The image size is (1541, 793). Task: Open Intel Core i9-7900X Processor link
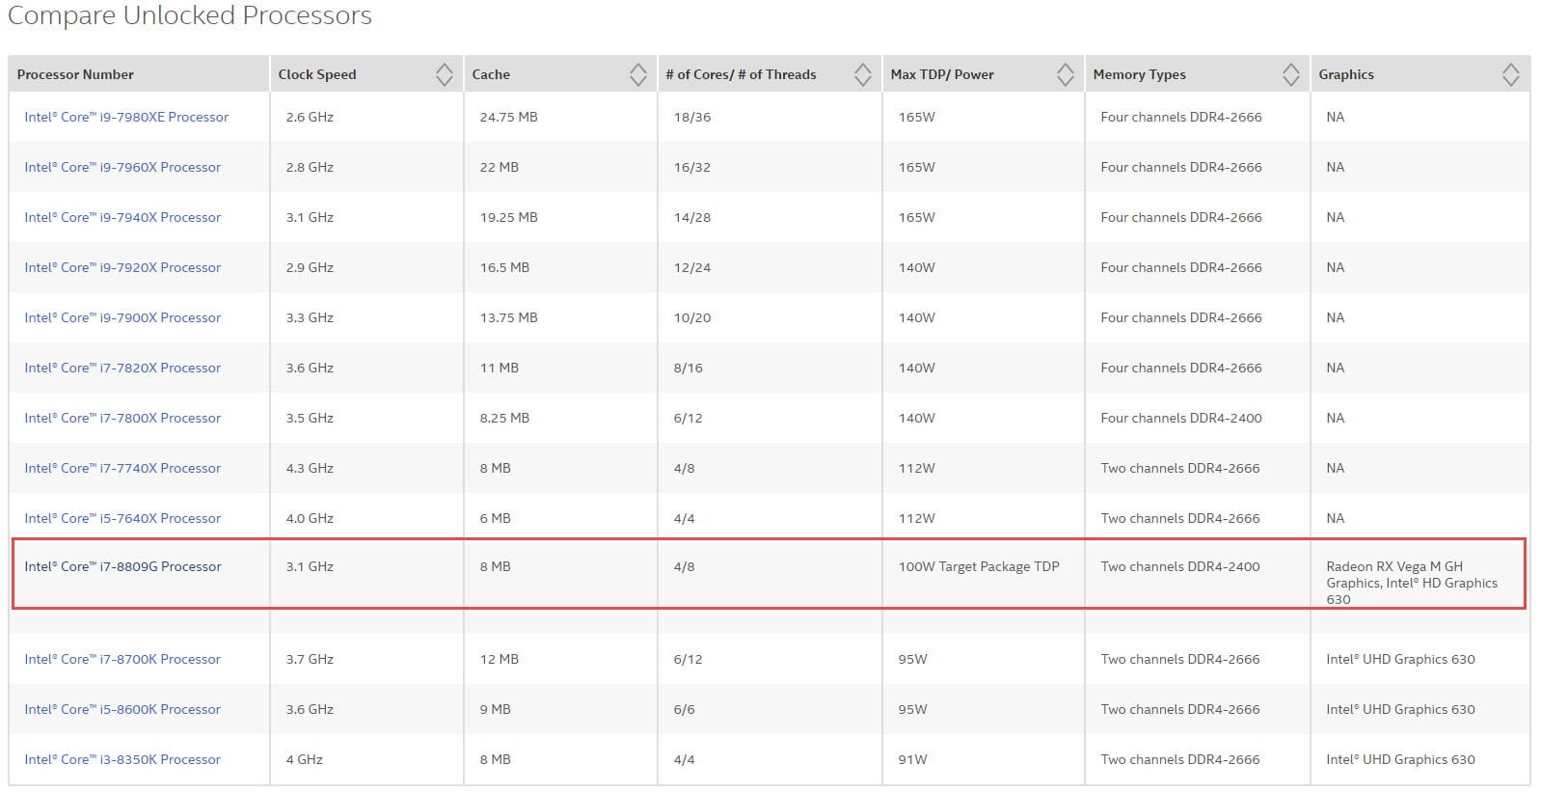[x=122, y=317]
